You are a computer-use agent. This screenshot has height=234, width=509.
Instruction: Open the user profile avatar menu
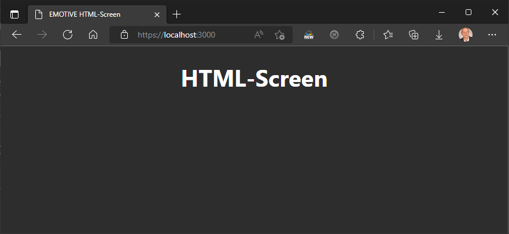[465, 35]
